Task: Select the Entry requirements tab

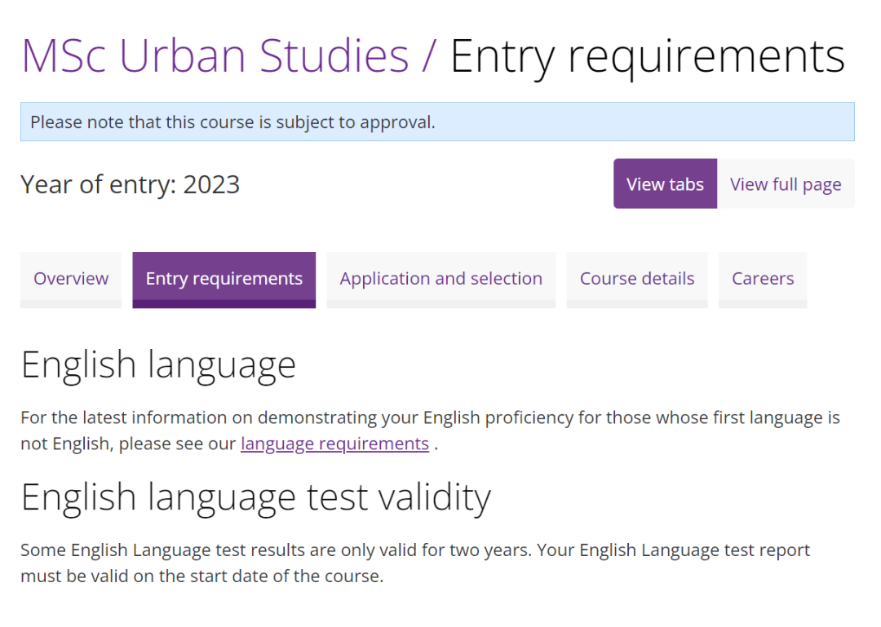Action: click(x=224, y=279)
